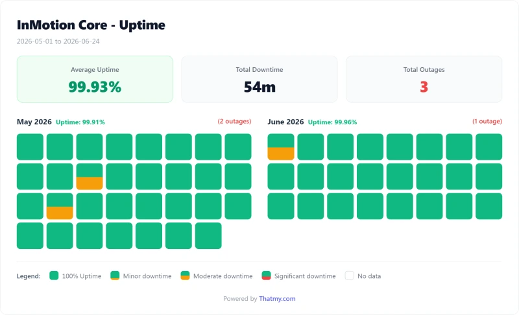The height and width of the screenshot is (315, 519).
Task: Select the May day square with moderate downtime in the second row
Action: tap(90, 177)
